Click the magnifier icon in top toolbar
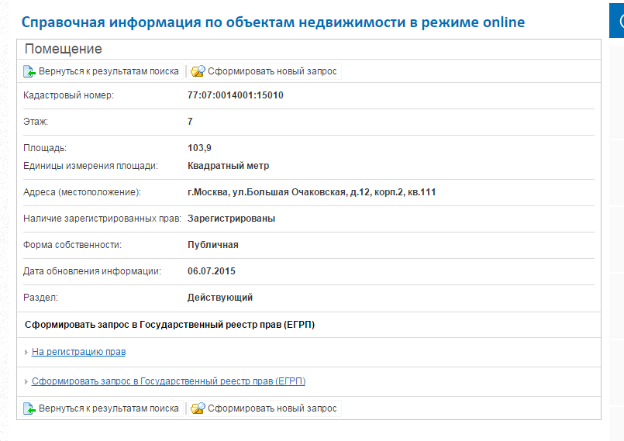The height and width of the screenshot is (441, 624). point(198,71)
